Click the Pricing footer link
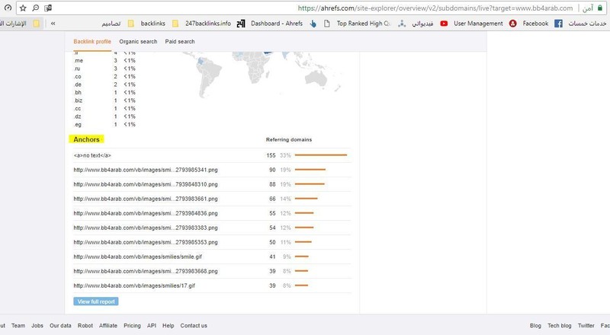 [x=132, y=325]
